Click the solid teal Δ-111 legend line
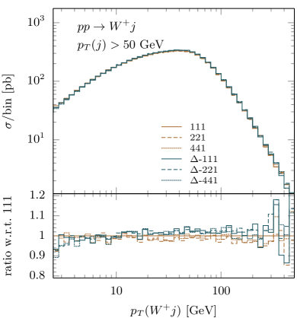Image resolution: width=297 pixels, height=318 pixels. point(171,159)
